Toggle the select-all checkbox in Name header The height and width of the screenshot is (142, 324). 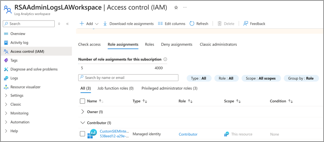pos(82,101)
